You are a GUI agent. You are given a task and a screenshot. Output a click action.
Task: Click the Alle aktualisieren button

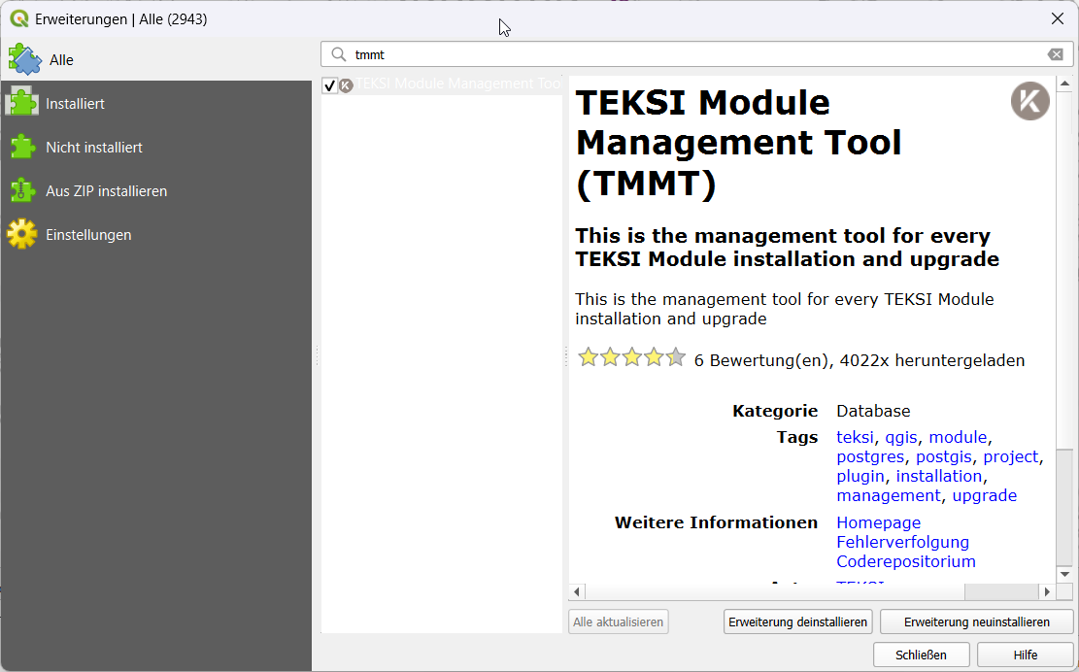click(618, 622)
